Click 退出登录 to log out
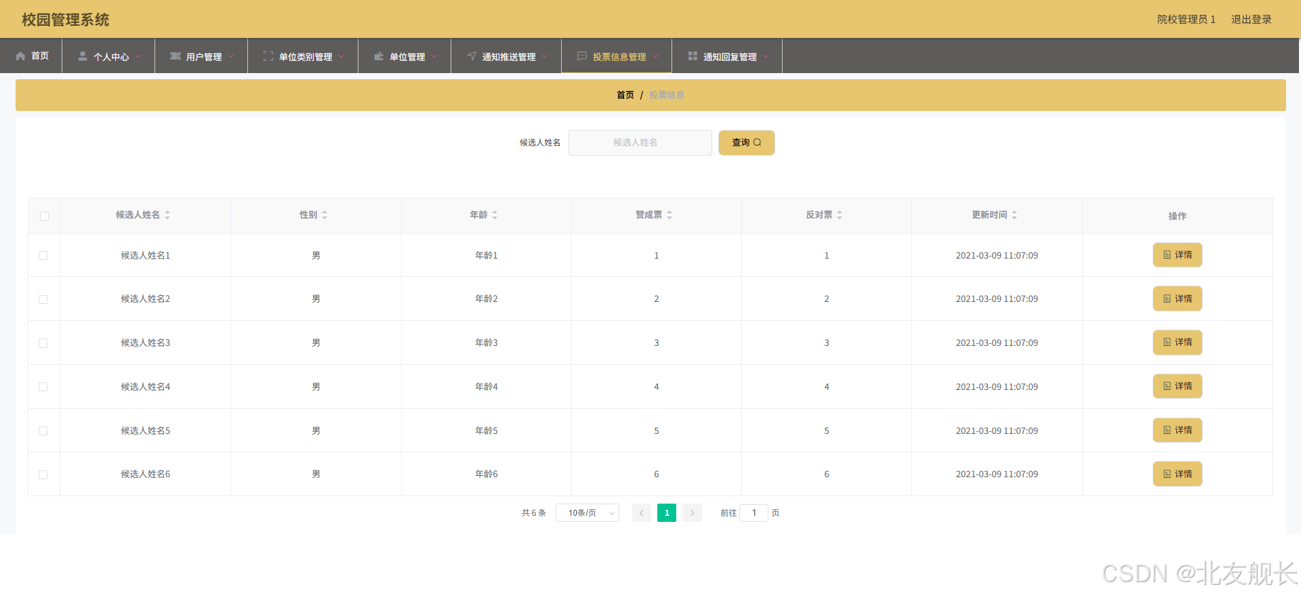Viewport: 1301px width, 595px height. [1251, 20]
